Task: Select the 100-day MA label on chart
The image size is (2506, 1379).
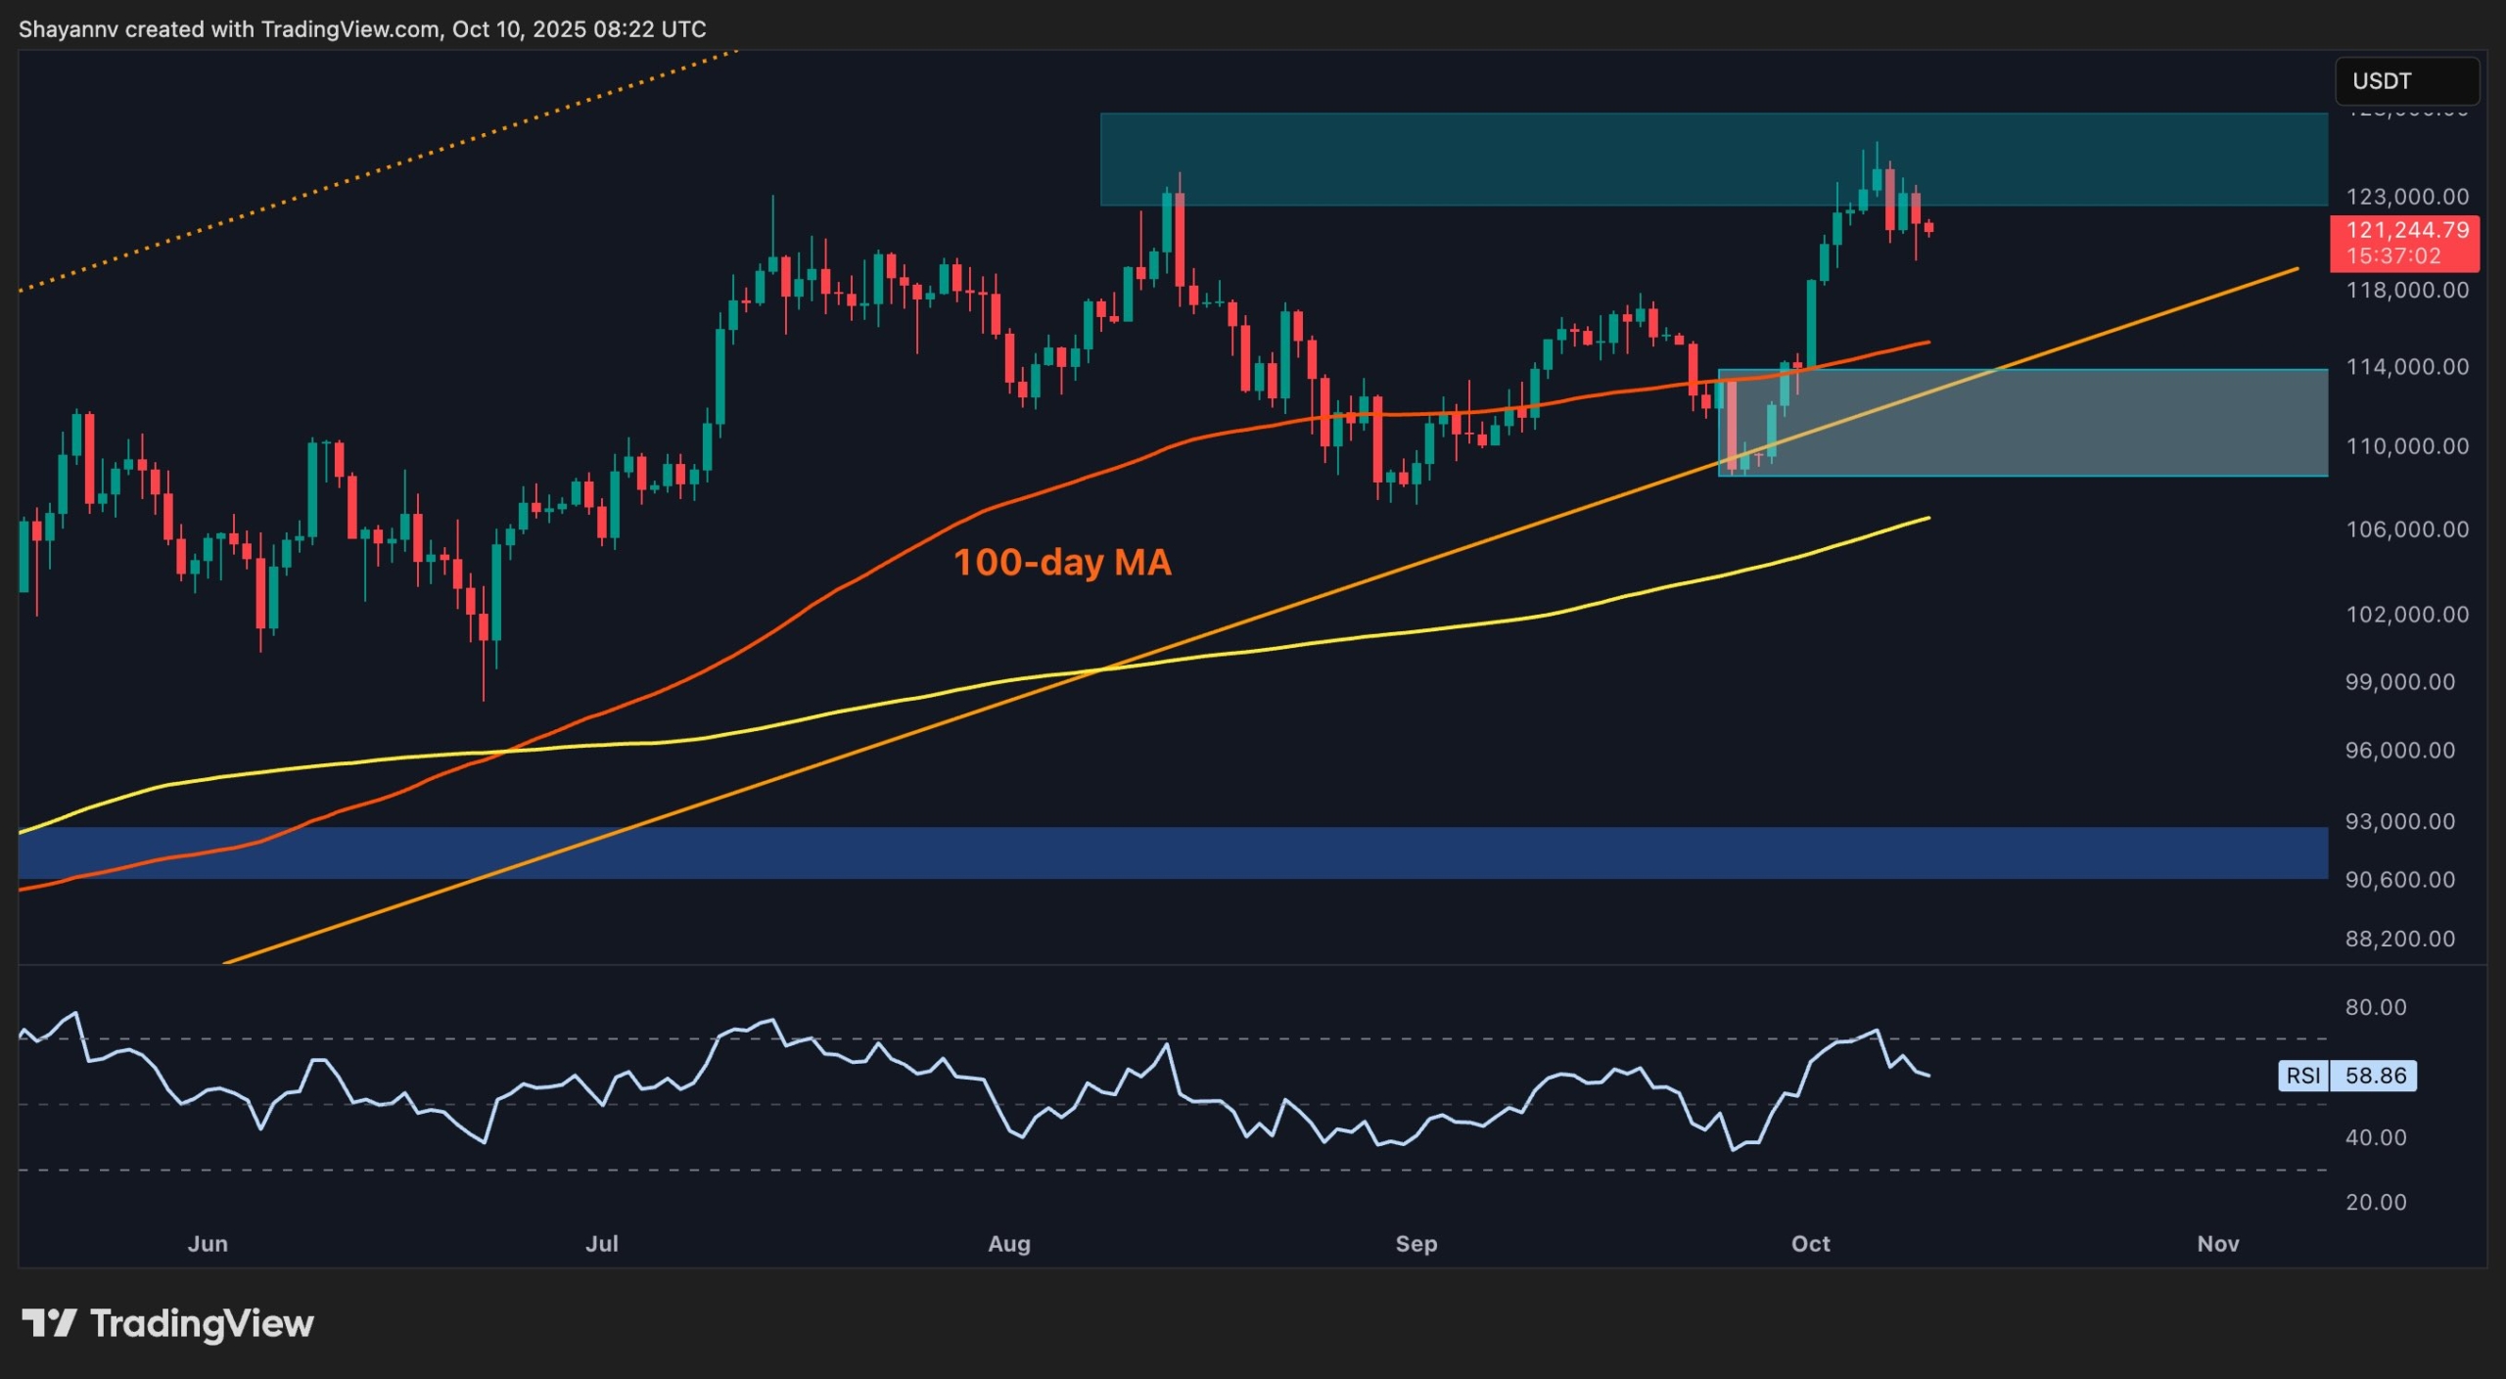Action: 1062,562
